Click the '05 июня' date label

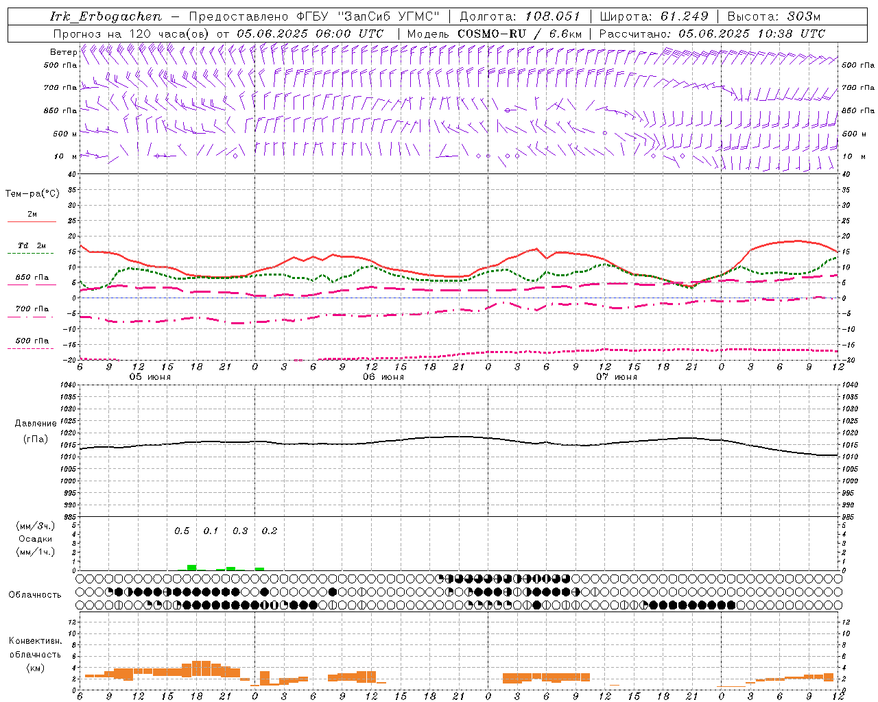(x=150, y=377)
